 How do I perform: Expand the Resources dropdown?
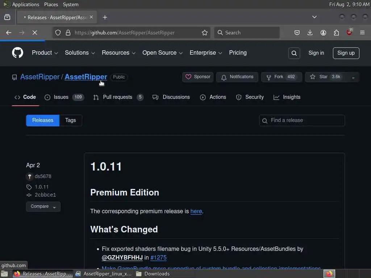[118, 53]
